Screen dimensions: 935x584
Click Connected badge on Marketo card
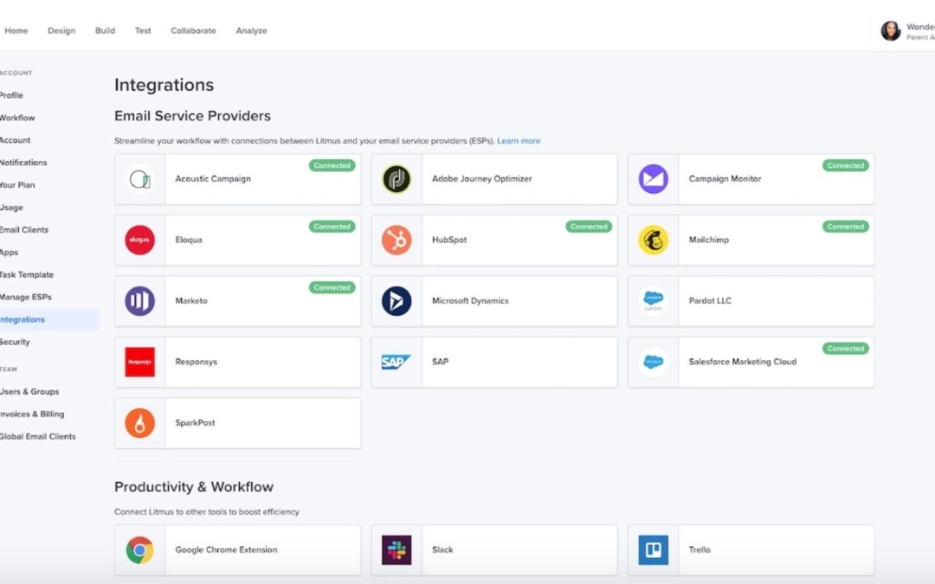(332, 288)
